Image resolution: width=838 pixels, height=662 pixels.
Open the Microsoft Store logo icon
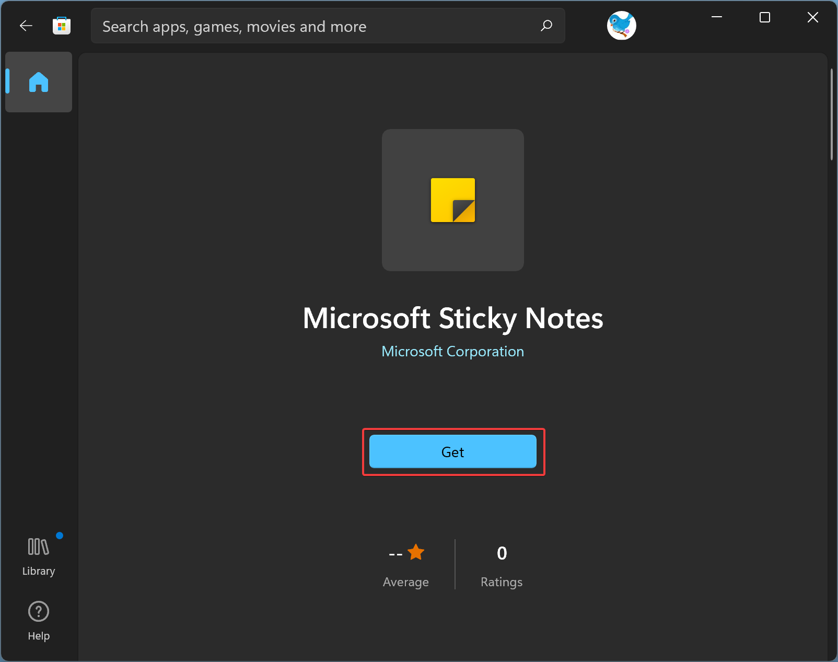(62, 26)
